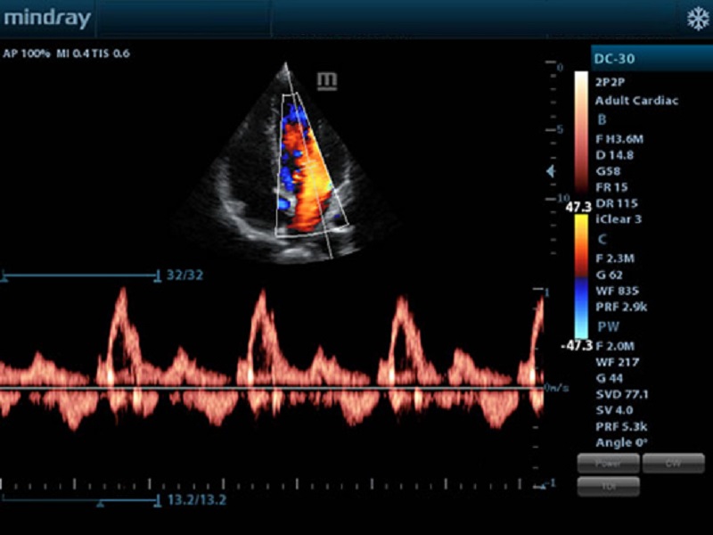The image size is (713, 535).
Task: Click the Doppler spectrum baseline
Action: [267, 389]
